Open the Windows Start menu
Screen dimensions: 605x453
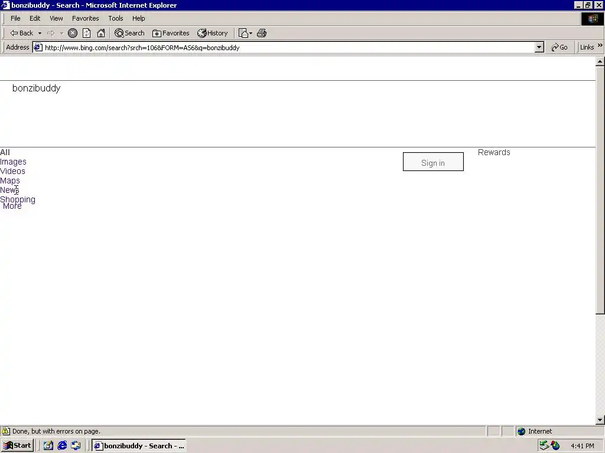(17, 446)
